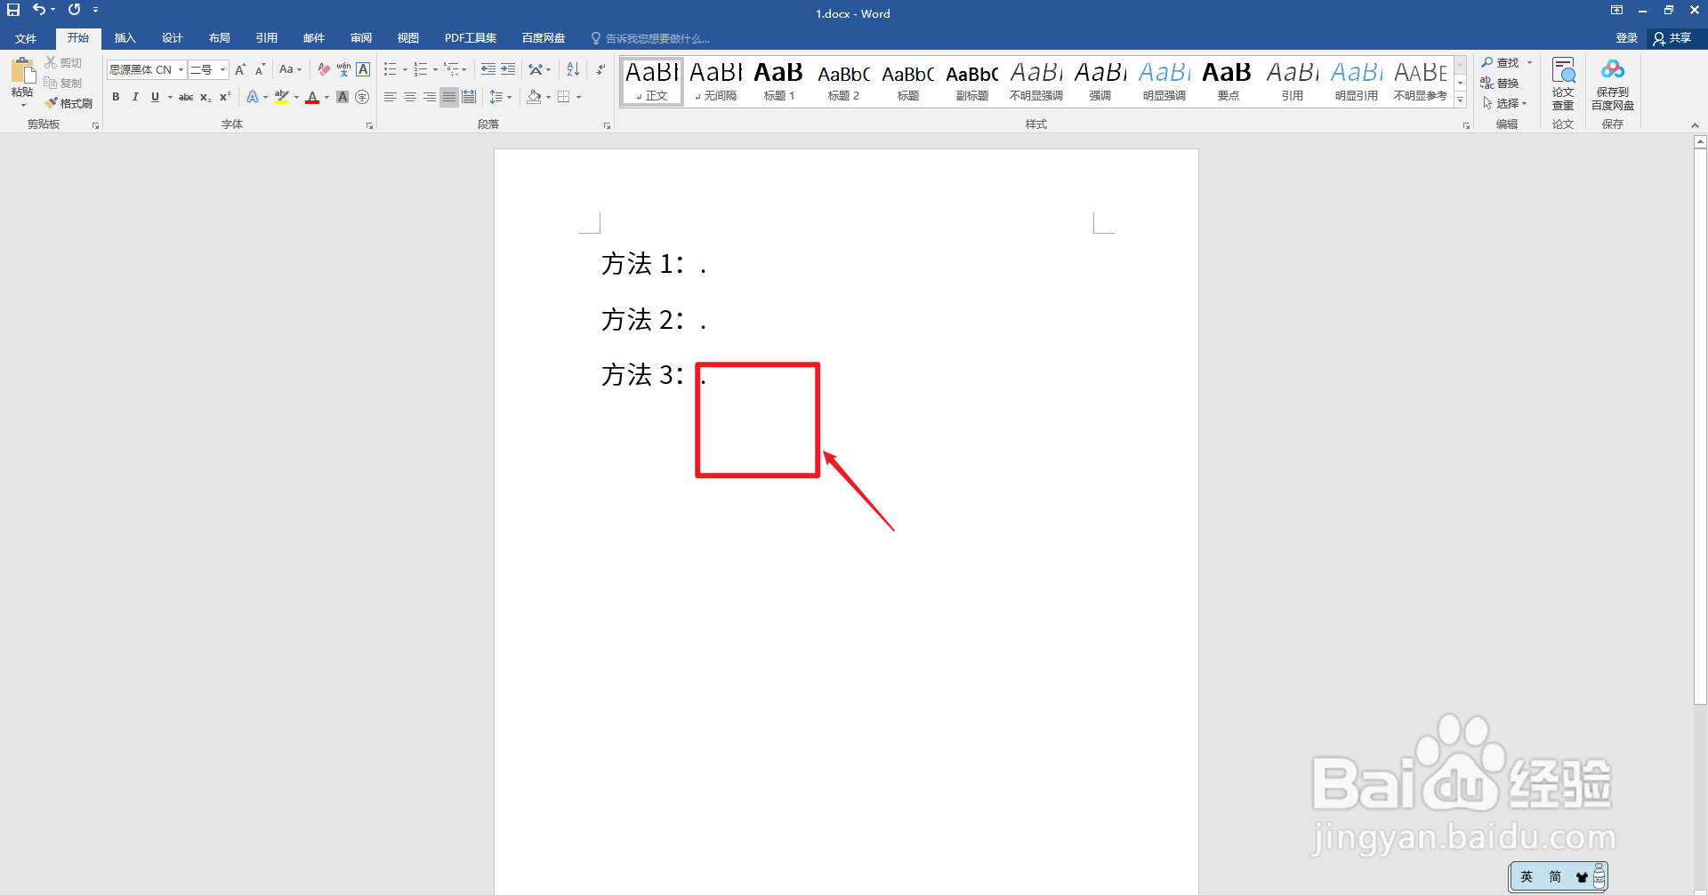Click the Save icon in quick access toolbar
The width and height of the screenshot is (1708, 895).
pos(13,10)
